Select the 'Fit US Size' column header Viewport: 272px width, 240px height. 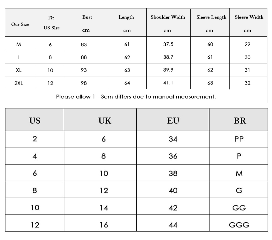pyautogui.click(x=51, y=22)
